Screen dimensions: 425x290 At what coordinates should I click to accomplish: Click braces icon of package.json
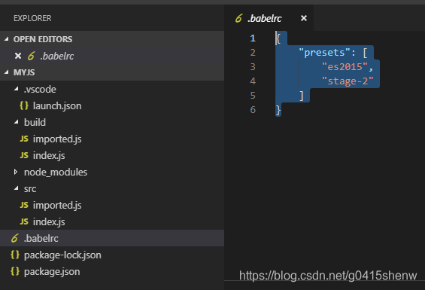click(15, 271)
